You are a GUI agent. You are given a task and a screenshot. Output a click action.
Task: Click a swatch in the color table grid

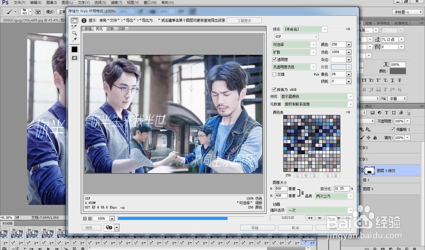click(x=312, y=143)
